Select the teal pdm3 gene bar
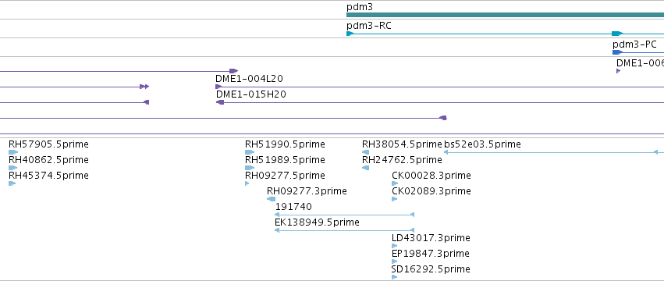Screen dimensions: 664x281 point(505,15)
